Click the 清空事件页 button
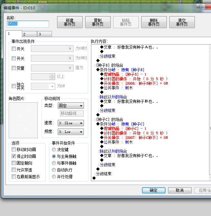Image resolution: width=211 pixels, height=216 pixels. coord(182,22)
